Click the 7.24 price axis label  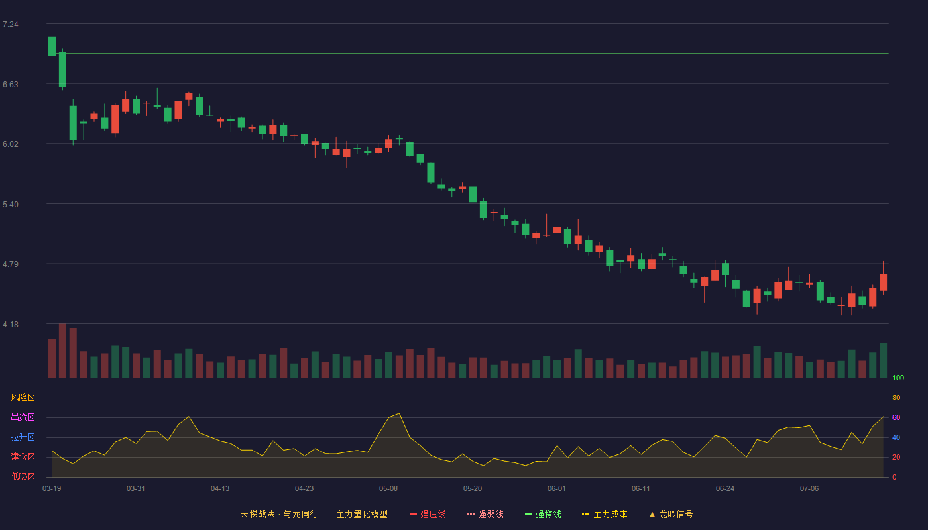point(11,25)
